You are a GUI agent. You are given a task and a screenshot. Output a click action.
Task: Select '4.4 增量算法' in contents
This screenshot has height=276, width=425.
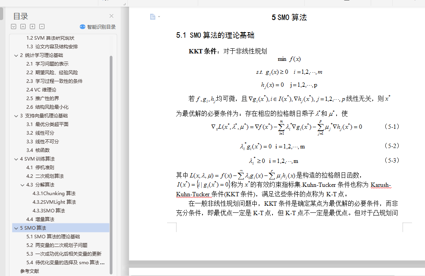click(x=40, y=219)
